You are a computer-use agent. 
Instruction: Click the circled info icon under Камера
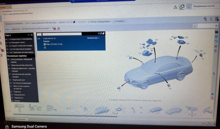click(45, 48)
